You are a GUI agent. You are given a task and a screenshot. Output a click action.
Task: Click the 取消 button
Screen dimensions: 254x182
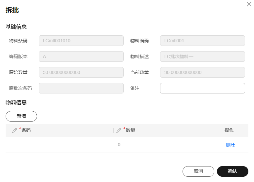[198, 171]
